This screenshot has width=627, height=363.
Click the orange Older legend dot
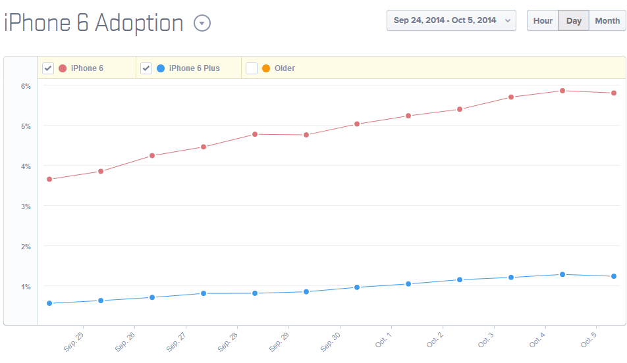point(266,68)
